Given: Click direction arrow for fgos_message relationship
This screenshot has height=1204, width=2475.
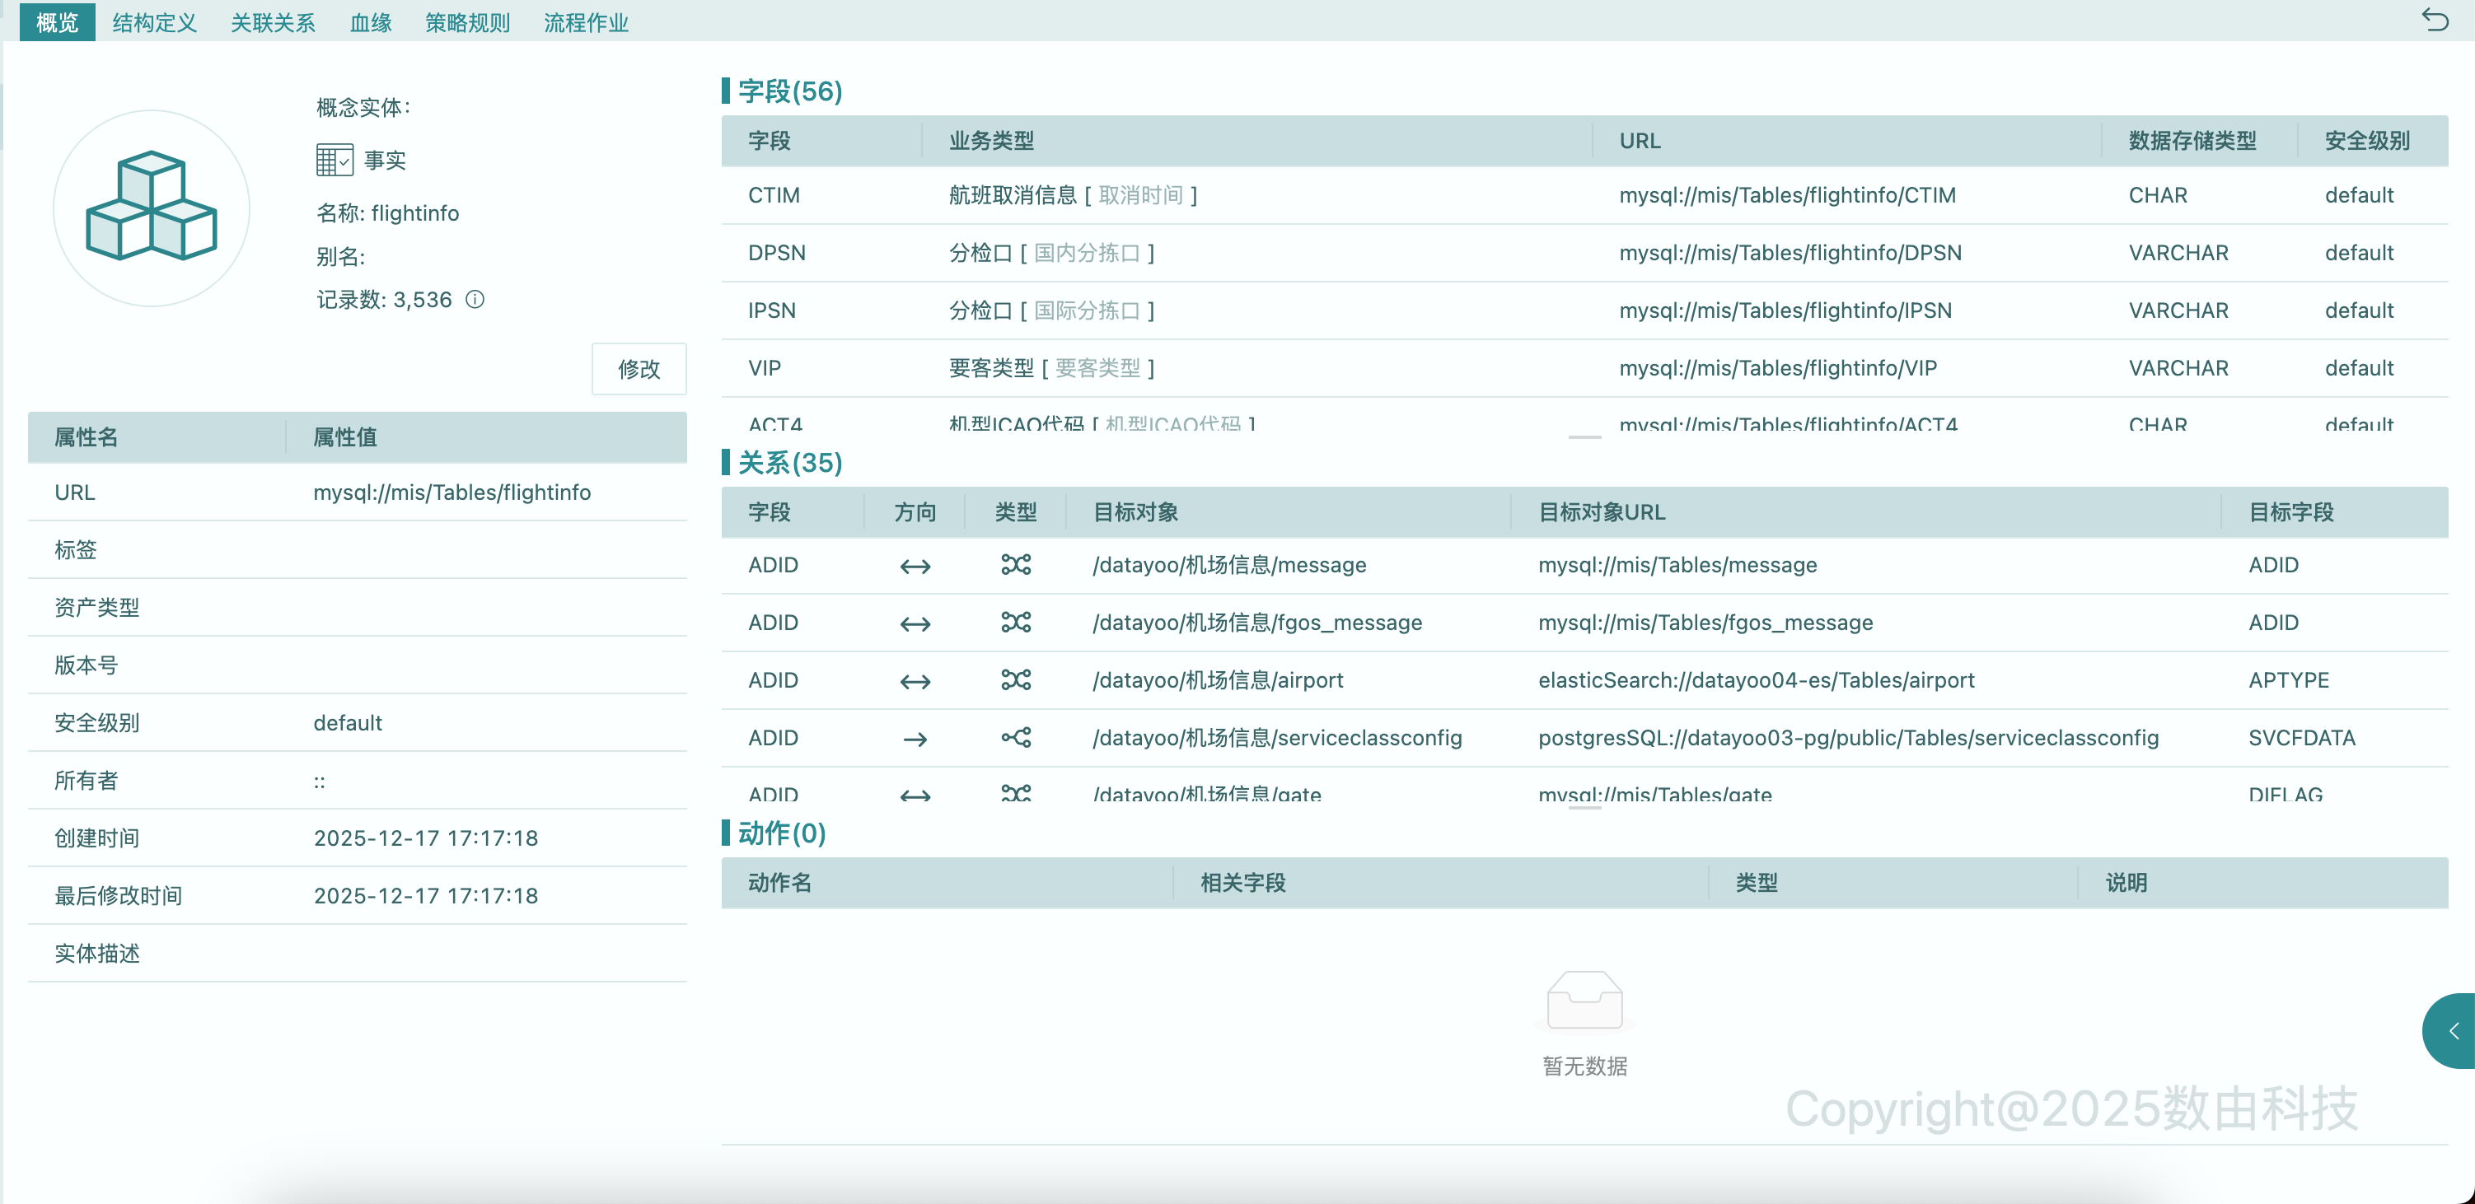Looking at the screenshot, I should tap(915, 624).
